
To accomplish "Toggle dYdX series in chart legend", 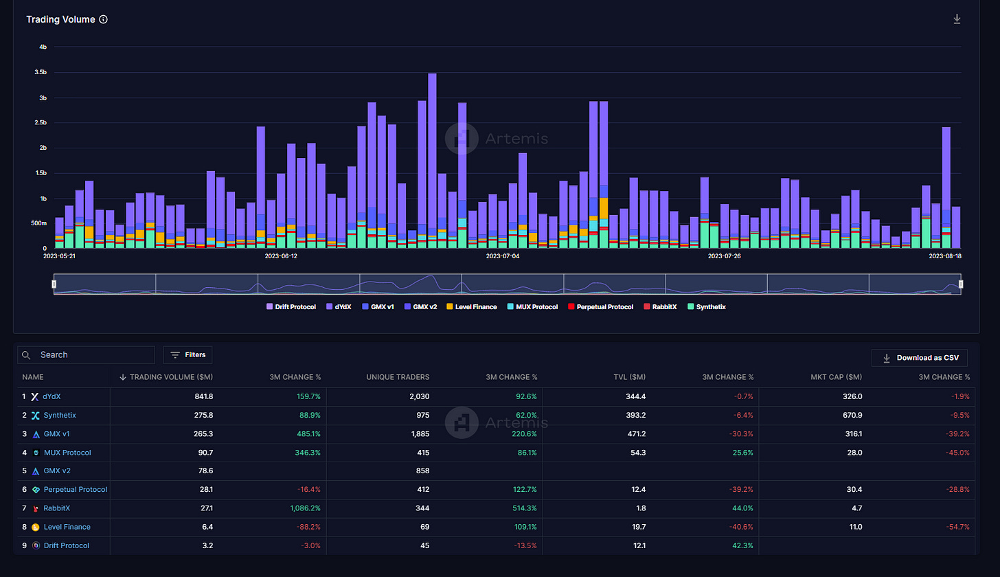I will [x=339, y=307].
